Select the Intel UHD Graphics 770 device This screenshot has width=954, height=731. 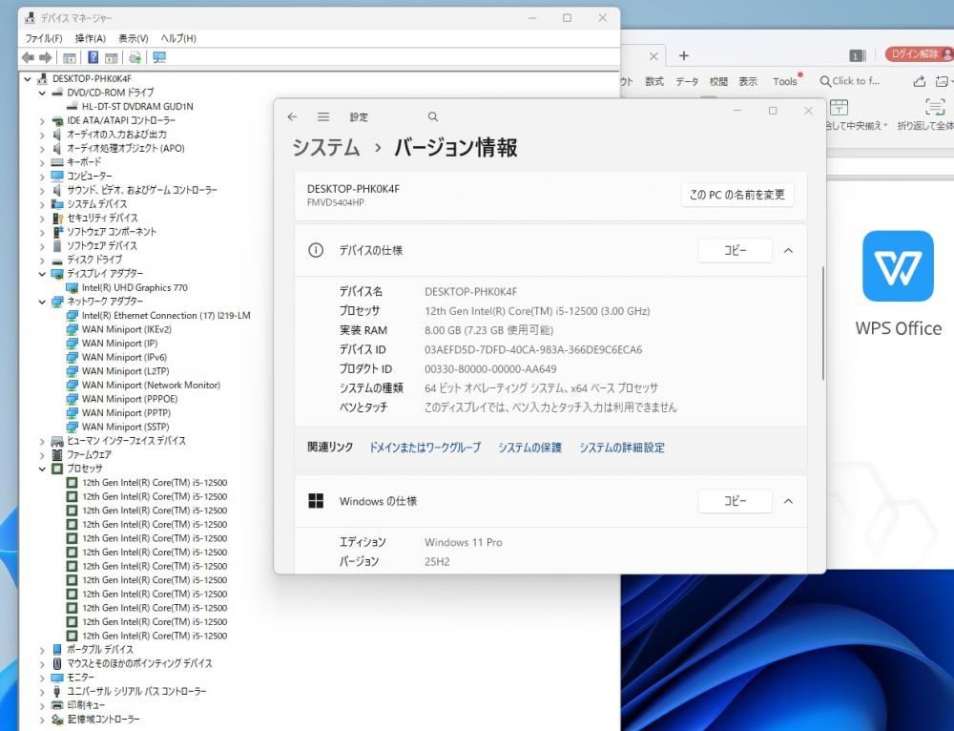[x=135, y=287]
